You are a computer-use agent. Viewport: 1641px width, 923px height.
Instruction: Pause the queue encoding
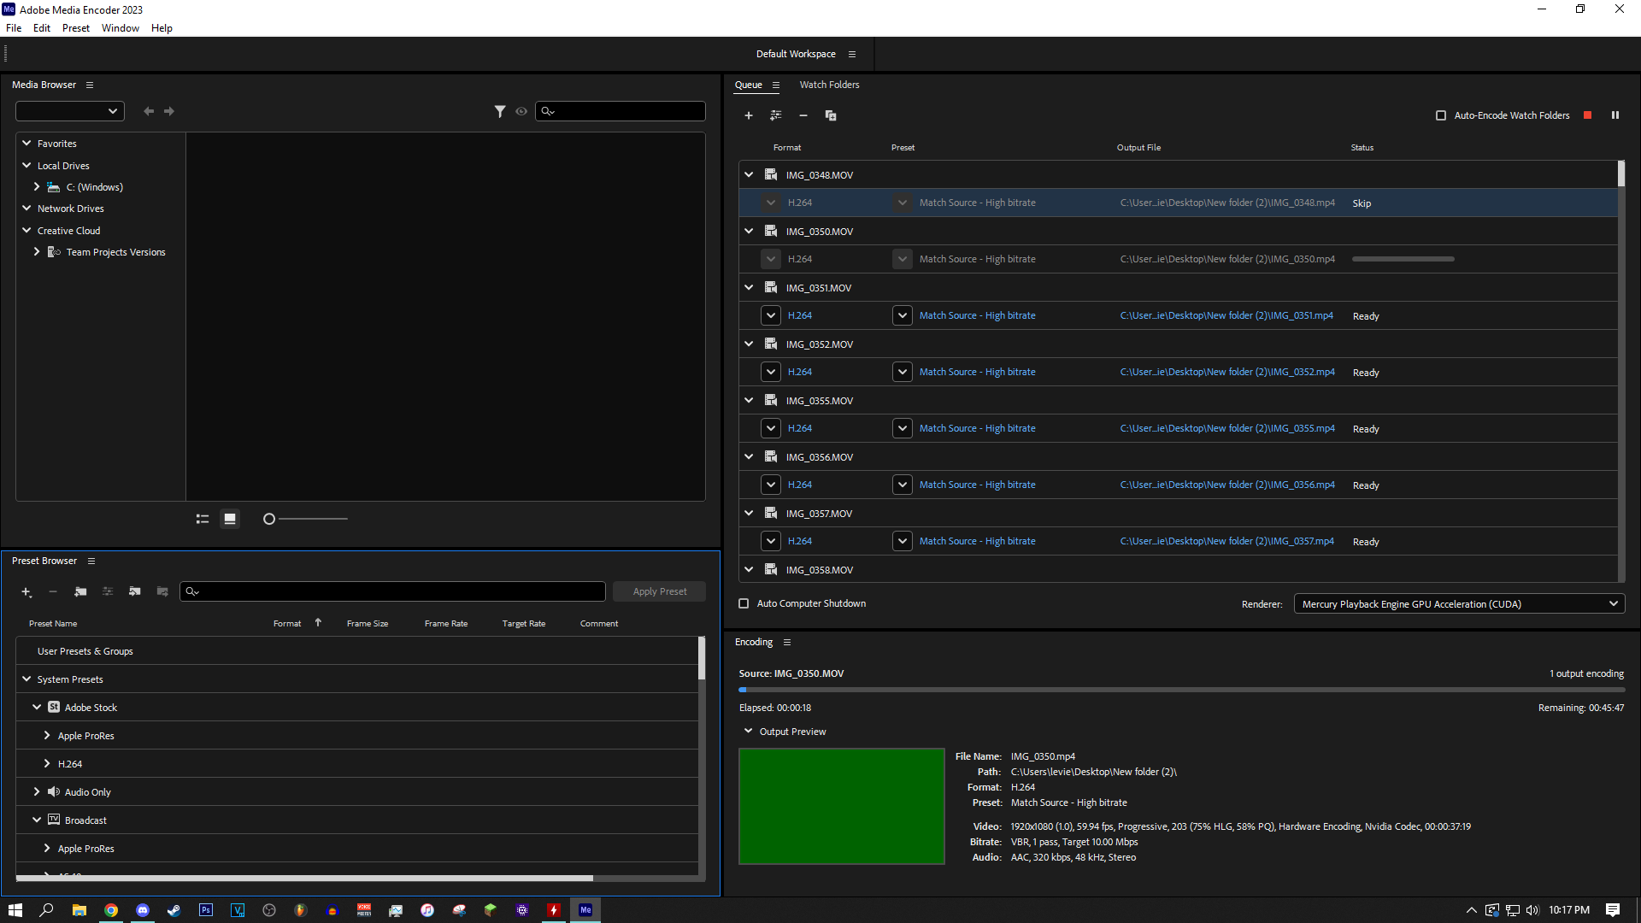1615,115
